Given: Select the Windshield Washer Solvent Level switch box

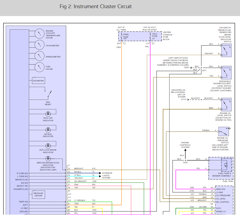Looking at the screenshot, I should tap(226, 73).
